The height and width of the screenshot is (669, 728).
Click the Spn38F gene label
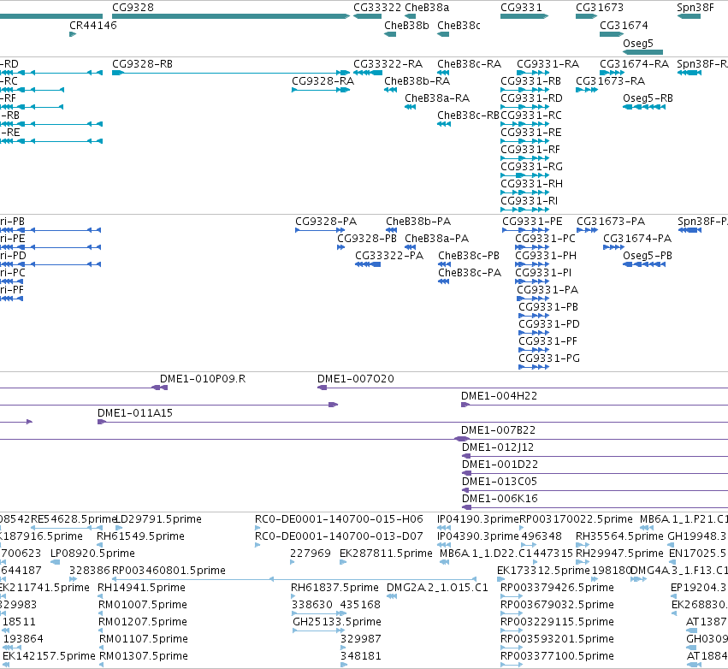(695, 8)
